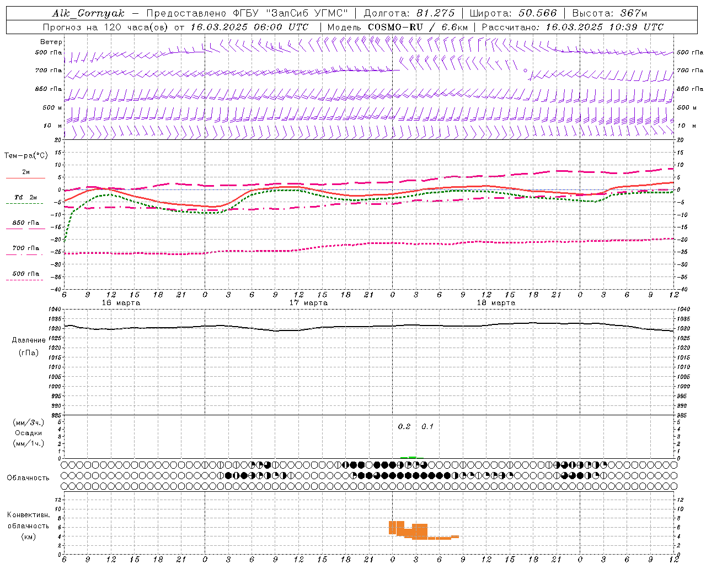Select the 700 гПа temperature legend entry
This screenshot has width=706, height=564.
tap(26, 248)
